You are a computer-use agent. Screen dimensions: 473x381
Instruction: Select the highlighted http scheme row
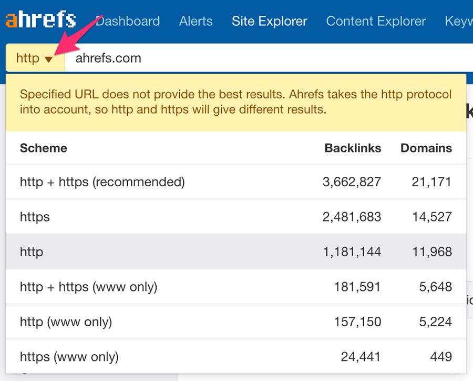(32, 252)
